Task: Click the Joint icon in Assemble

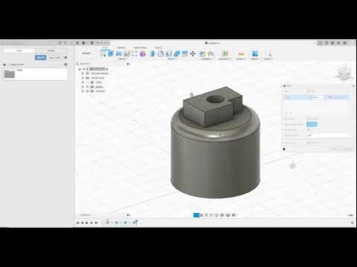Action: [x=210, y=53]
